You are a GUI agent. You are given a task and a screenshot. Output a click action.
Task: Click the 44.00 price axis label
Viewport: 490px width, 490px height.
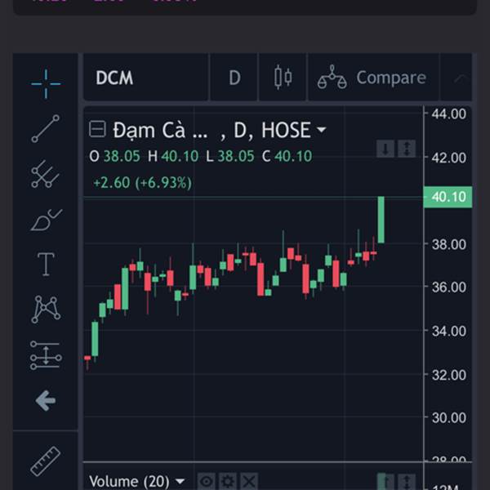[x=448, y=114]
